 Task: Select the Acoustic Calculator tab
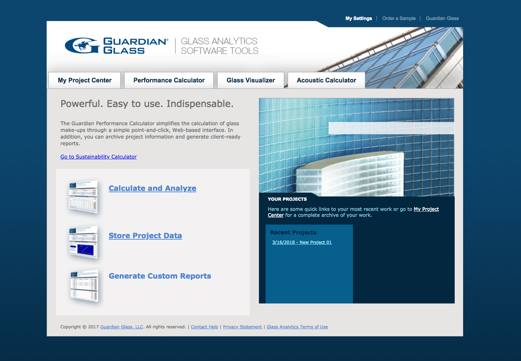click(326, 80)
